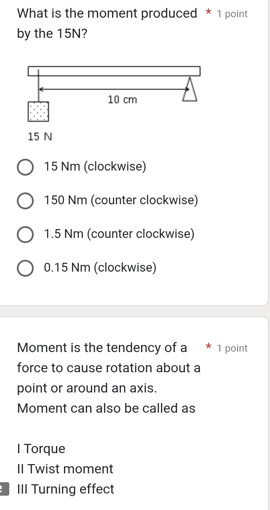Click the '15 N' label under the weight
The image size is (270, 510).
pos(40,136)
